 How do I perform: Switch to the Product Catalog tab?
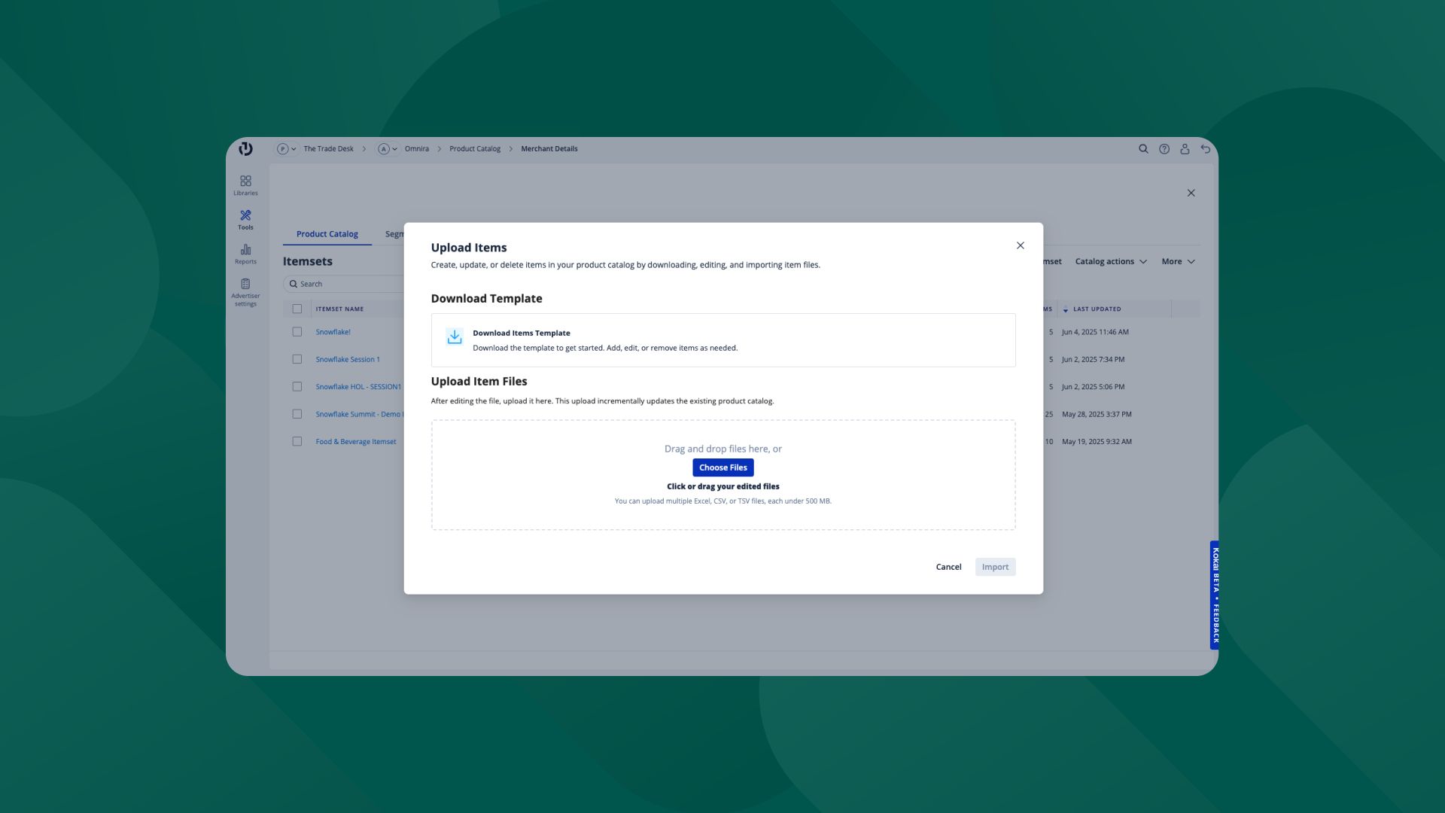coord(327,234)
